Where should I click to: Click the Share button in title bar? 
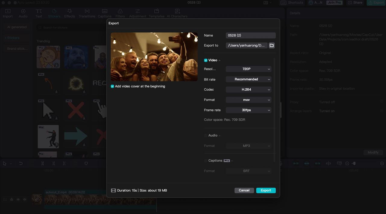pyautogui.click(x=355, y=3)
